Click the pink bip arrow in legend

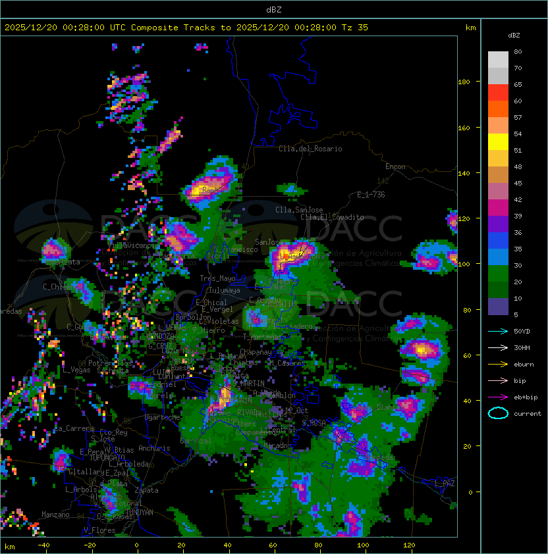point(498,380)
